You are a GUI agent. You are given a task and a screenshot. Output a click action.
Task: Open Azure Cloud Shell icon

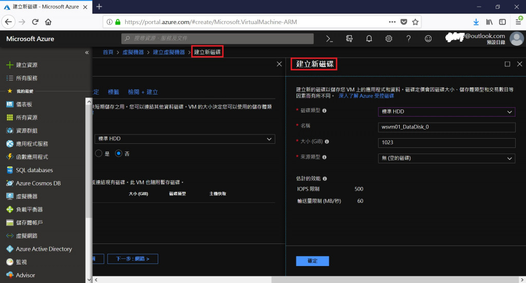pyautogui.click(x=329, y=39)
